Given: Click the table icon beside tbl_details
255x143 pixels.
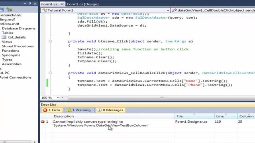Looking at the screenshot, I should point(4,37).
